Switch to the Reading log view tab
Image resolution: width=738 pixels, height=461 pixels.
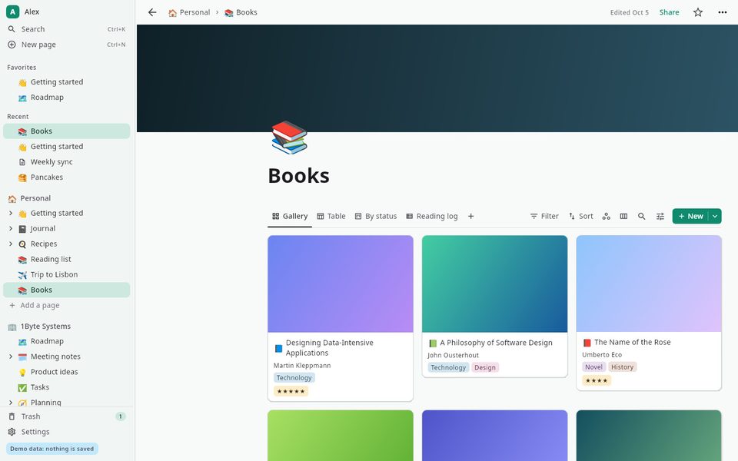431,217
